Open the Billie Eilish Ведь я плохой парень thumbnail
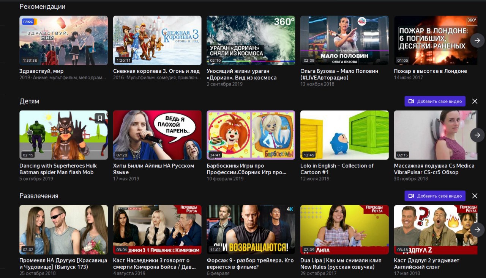The image size is (486, 278). click(x=157, y=135)
